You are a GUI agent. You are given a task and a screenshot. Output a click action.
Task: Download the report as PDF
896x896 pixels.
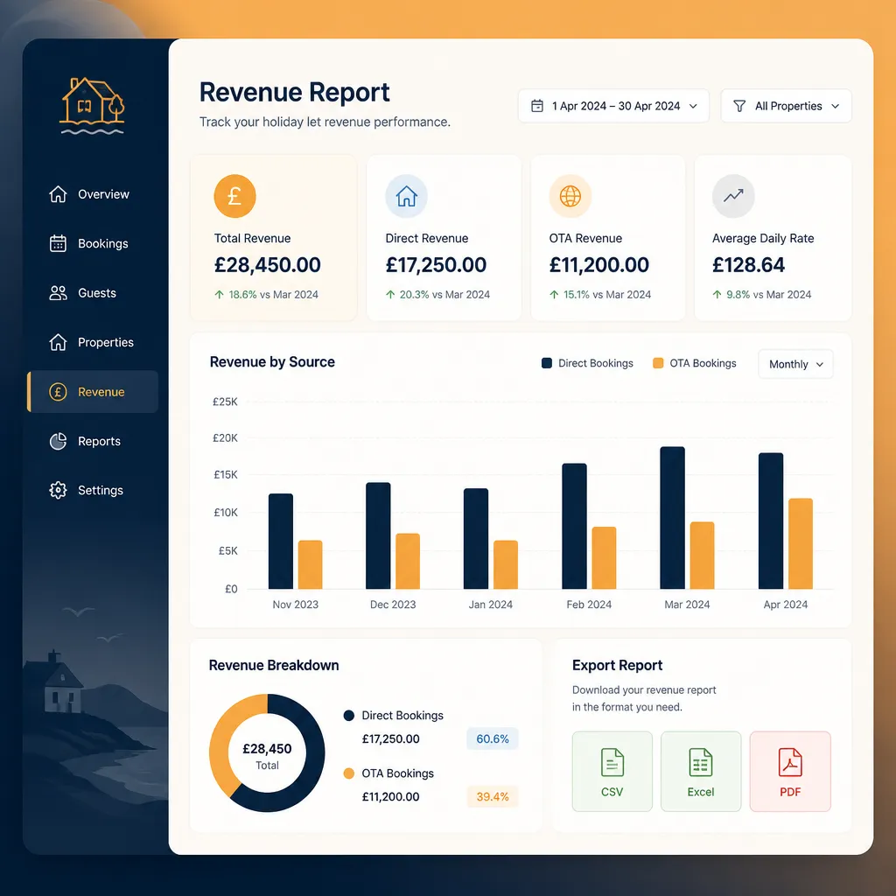pos(790,772)
